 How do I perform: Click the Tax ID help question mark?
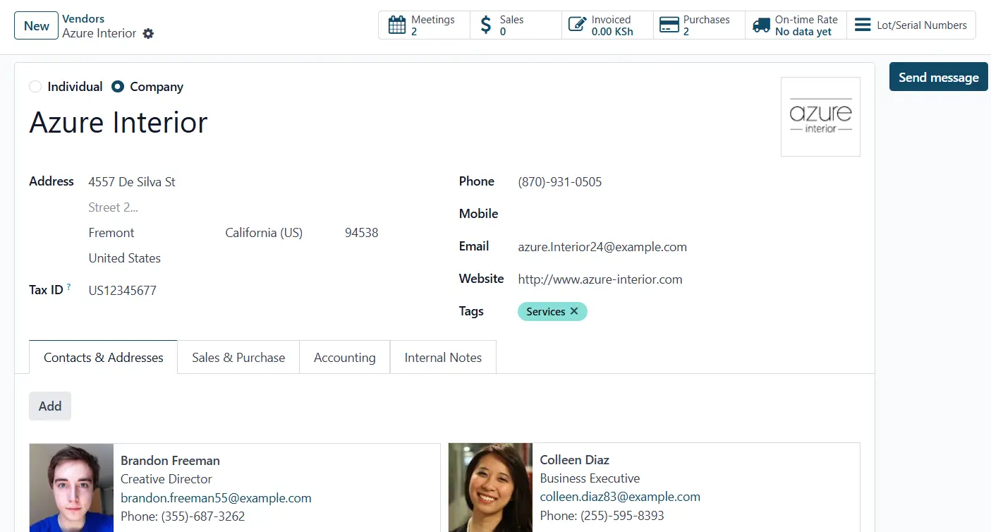click(68, 286)
